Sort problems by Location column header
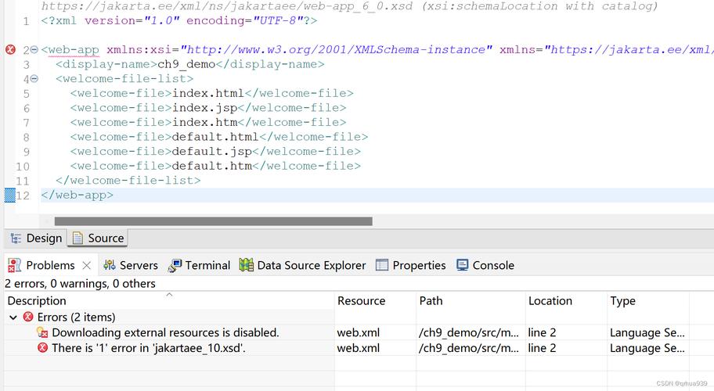This screenshot has height=391, width=714. (x=550, y=301)
